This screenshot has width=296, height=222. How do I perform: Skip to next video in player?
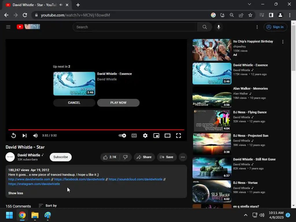click(25, 135)
